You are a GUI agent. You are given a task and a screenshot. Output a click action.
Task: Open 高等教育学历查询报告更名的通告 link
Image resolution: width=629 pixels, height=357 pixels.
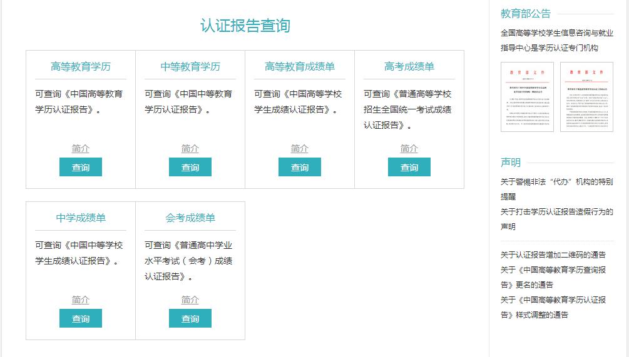(x=553, y=277)
